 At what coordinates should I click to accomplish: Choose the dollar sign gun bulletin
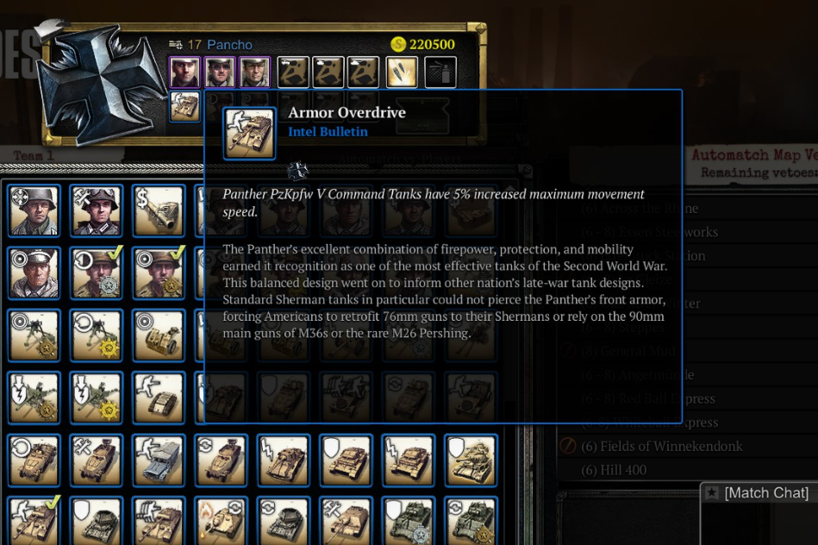point(159,210)
